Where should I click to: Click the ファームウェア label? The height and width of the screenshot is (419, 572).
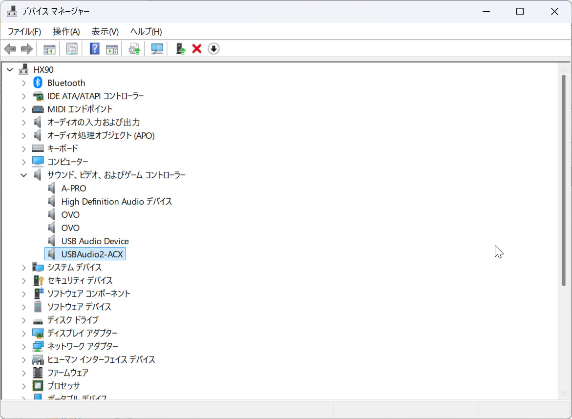68,373
